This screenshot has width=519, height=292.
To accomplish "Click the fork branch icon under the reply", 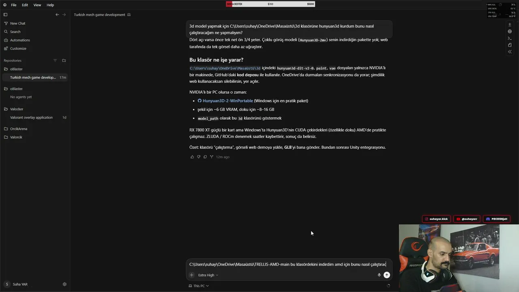I will pos(211,157).
